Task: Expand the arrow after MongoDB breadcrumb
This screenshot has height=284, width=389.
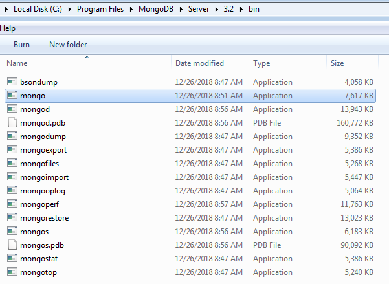Action: [181, 10]
